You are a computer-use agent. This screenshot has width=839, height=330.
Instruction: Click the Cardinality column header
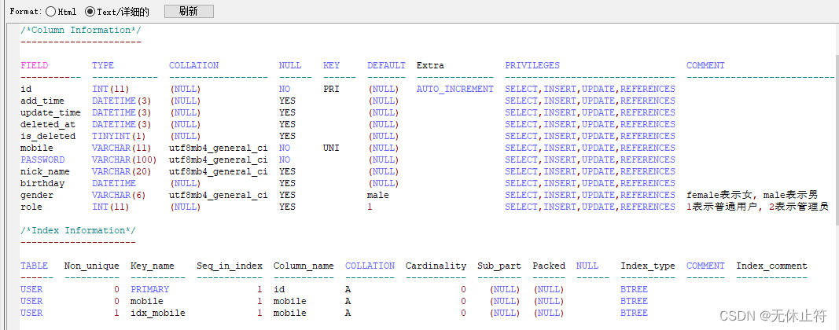click(x=436, y=266)
